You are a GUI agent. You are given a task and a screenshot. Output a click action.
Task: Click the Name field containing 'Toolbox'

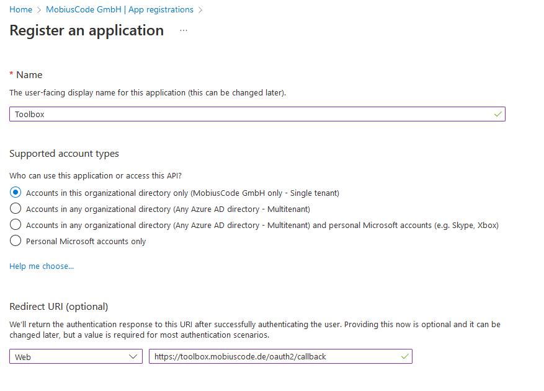click(x=248, y=114)
